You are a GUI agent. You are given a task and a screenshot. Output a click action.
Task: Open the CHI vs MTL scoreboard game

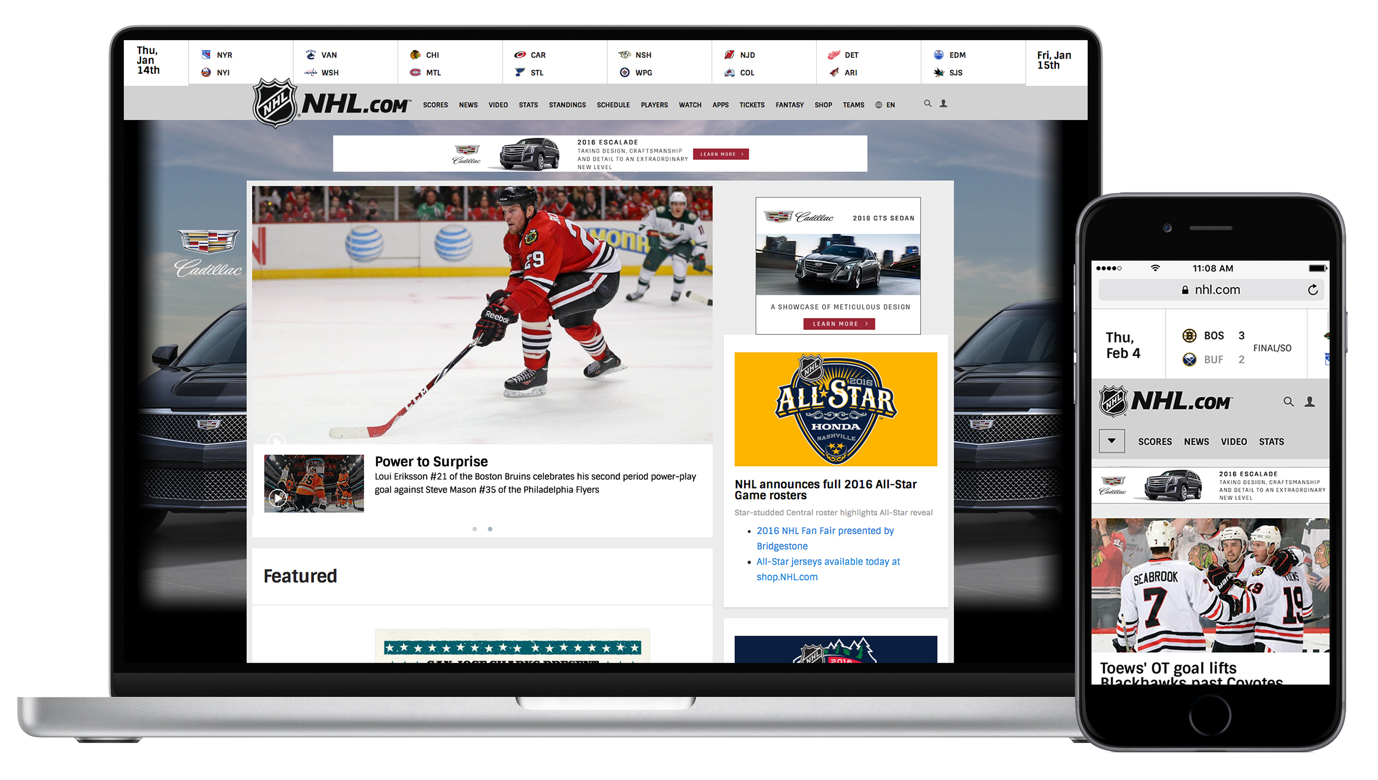(x=450, y=63)
